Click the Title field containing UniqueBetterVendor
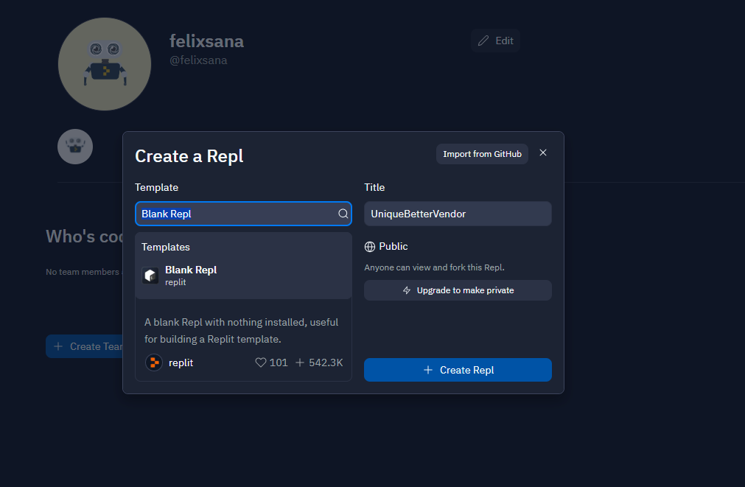The image size is (745, 487). [x=458, y=214]
